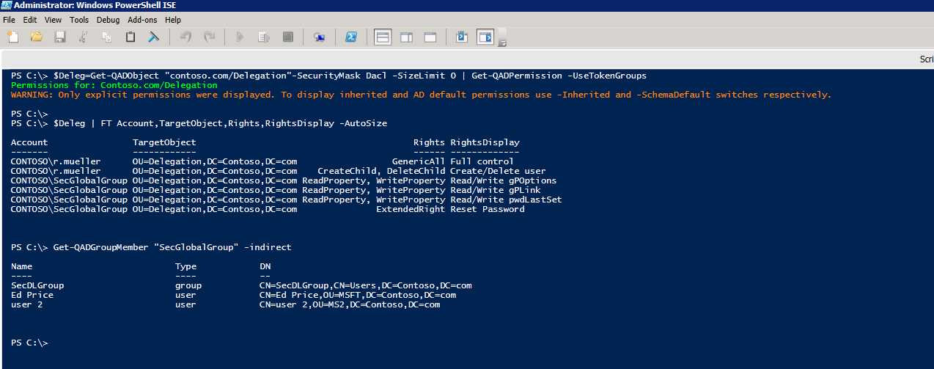Open the Debug menu
This screenshot has height=369, width=934.
pyautogui.click(x=108, y=20)
